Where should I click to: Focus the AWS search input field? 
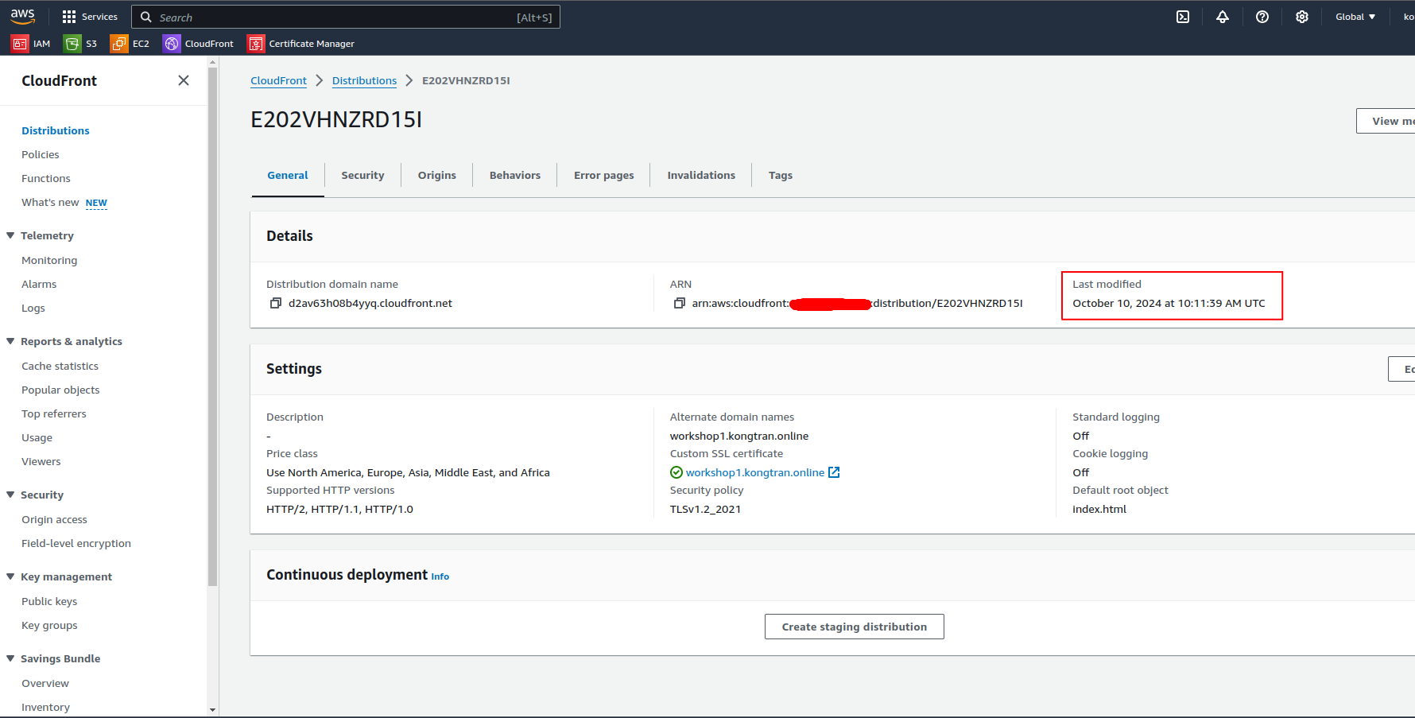346,17
